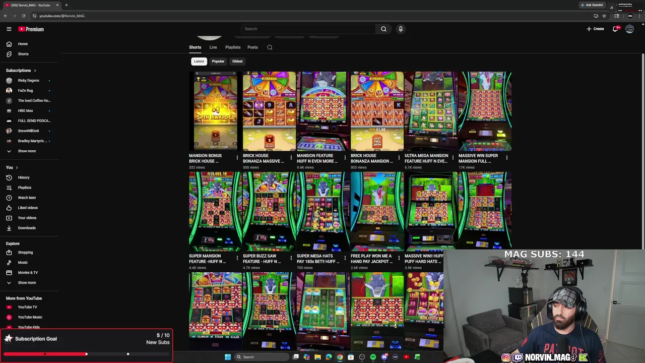Image resolution: width=645 pixels, height=363 pixels.
Task: Close the Norvin_MAG browser tab
Action: (57, 5)
